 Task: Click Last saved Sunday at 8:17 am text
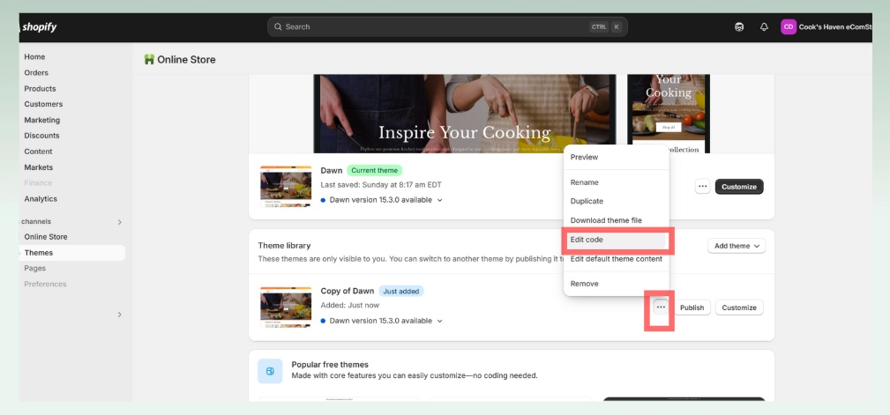click(x=381, y=185)
